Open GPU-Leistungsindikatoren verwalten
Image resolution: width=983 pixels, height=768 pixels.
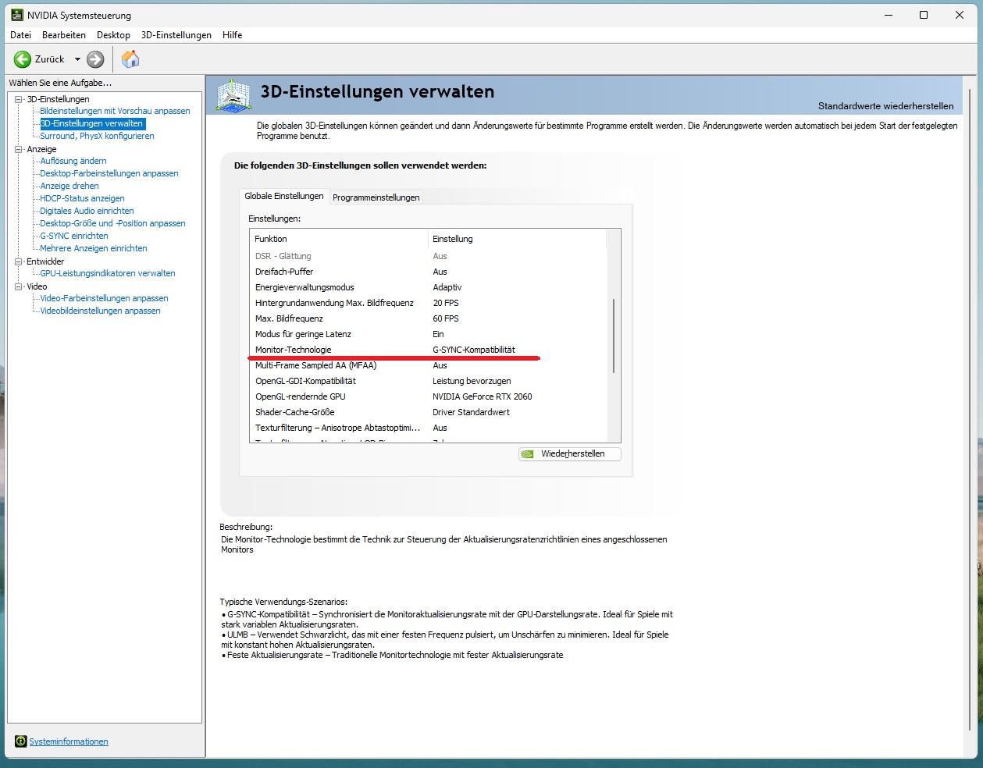pyautogui.click(x=108, y=273)
